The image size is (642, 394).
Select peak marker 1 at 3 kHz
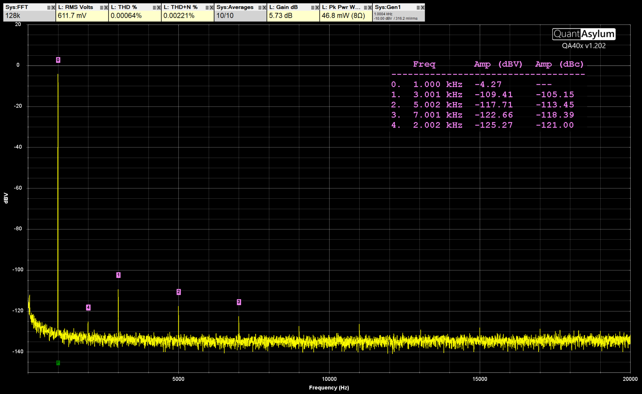click(118, 275)
